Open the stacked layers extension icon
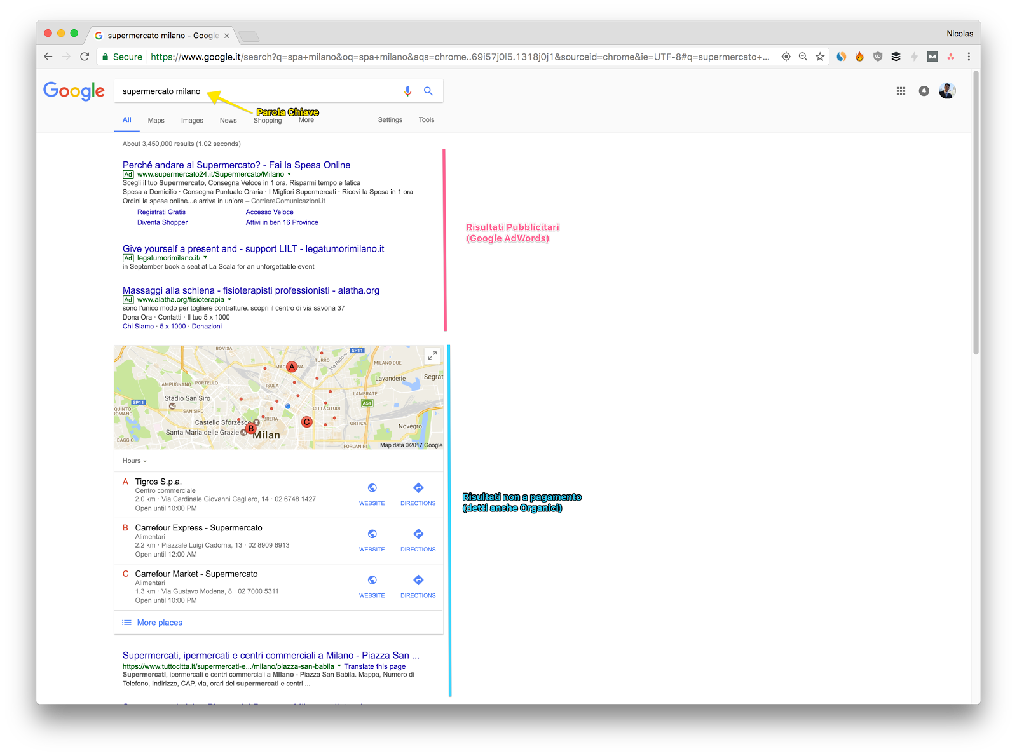 [x=896, y=57]
